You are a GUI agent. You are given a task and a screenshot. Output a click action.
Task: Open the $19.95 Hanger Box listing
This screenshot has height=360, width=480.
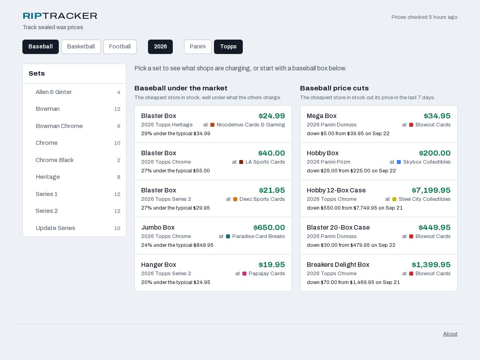213,273
